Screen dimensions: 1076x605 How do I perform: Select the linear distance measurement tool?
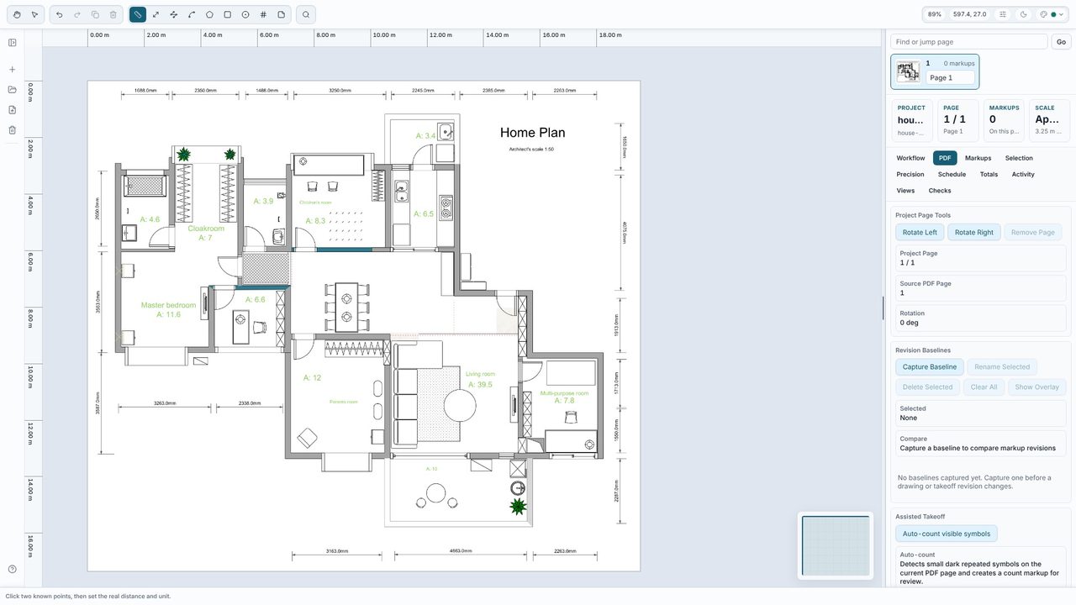pos(156,14)
